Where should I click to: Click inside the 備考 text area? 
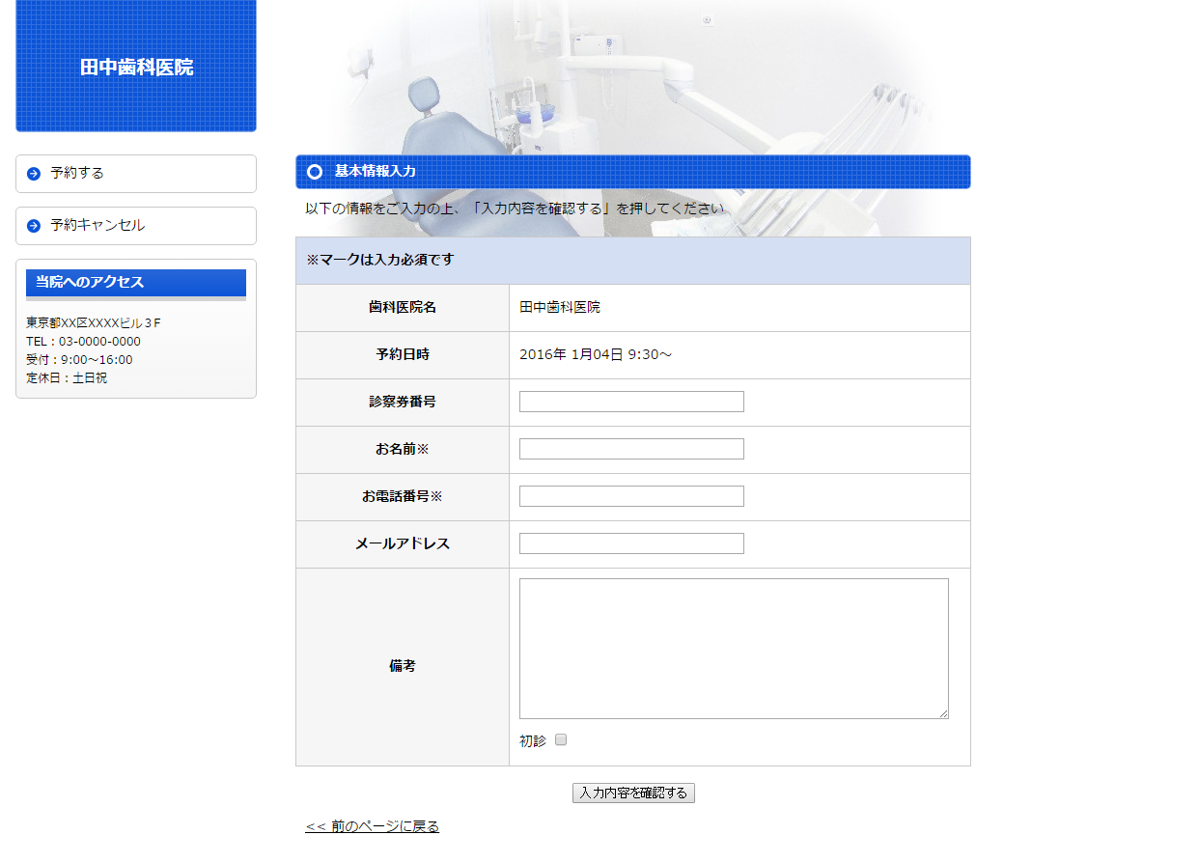pyautogui.click(x=734, y=648)
